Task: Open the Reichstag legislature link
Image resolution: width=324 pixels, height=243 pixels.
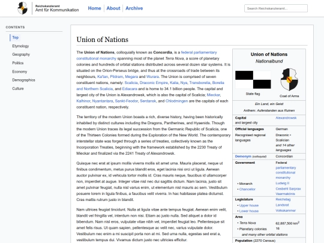Action: [x=283, y=199]
